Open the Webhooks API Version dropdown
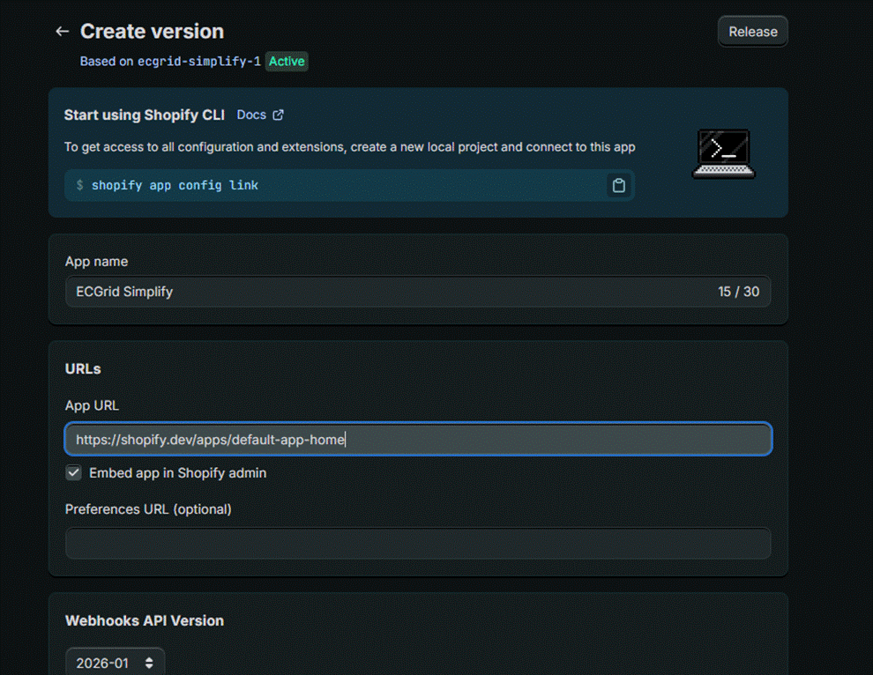The width and height of the screenshot is (873, 675). 116,663
